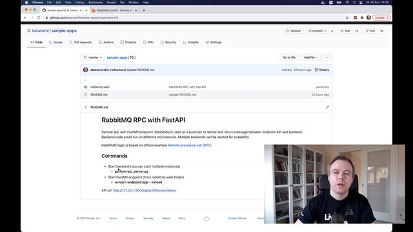Open macOS Spotlight search icon
The width and height of the screenshot is (413, 232).
(354, 3)
